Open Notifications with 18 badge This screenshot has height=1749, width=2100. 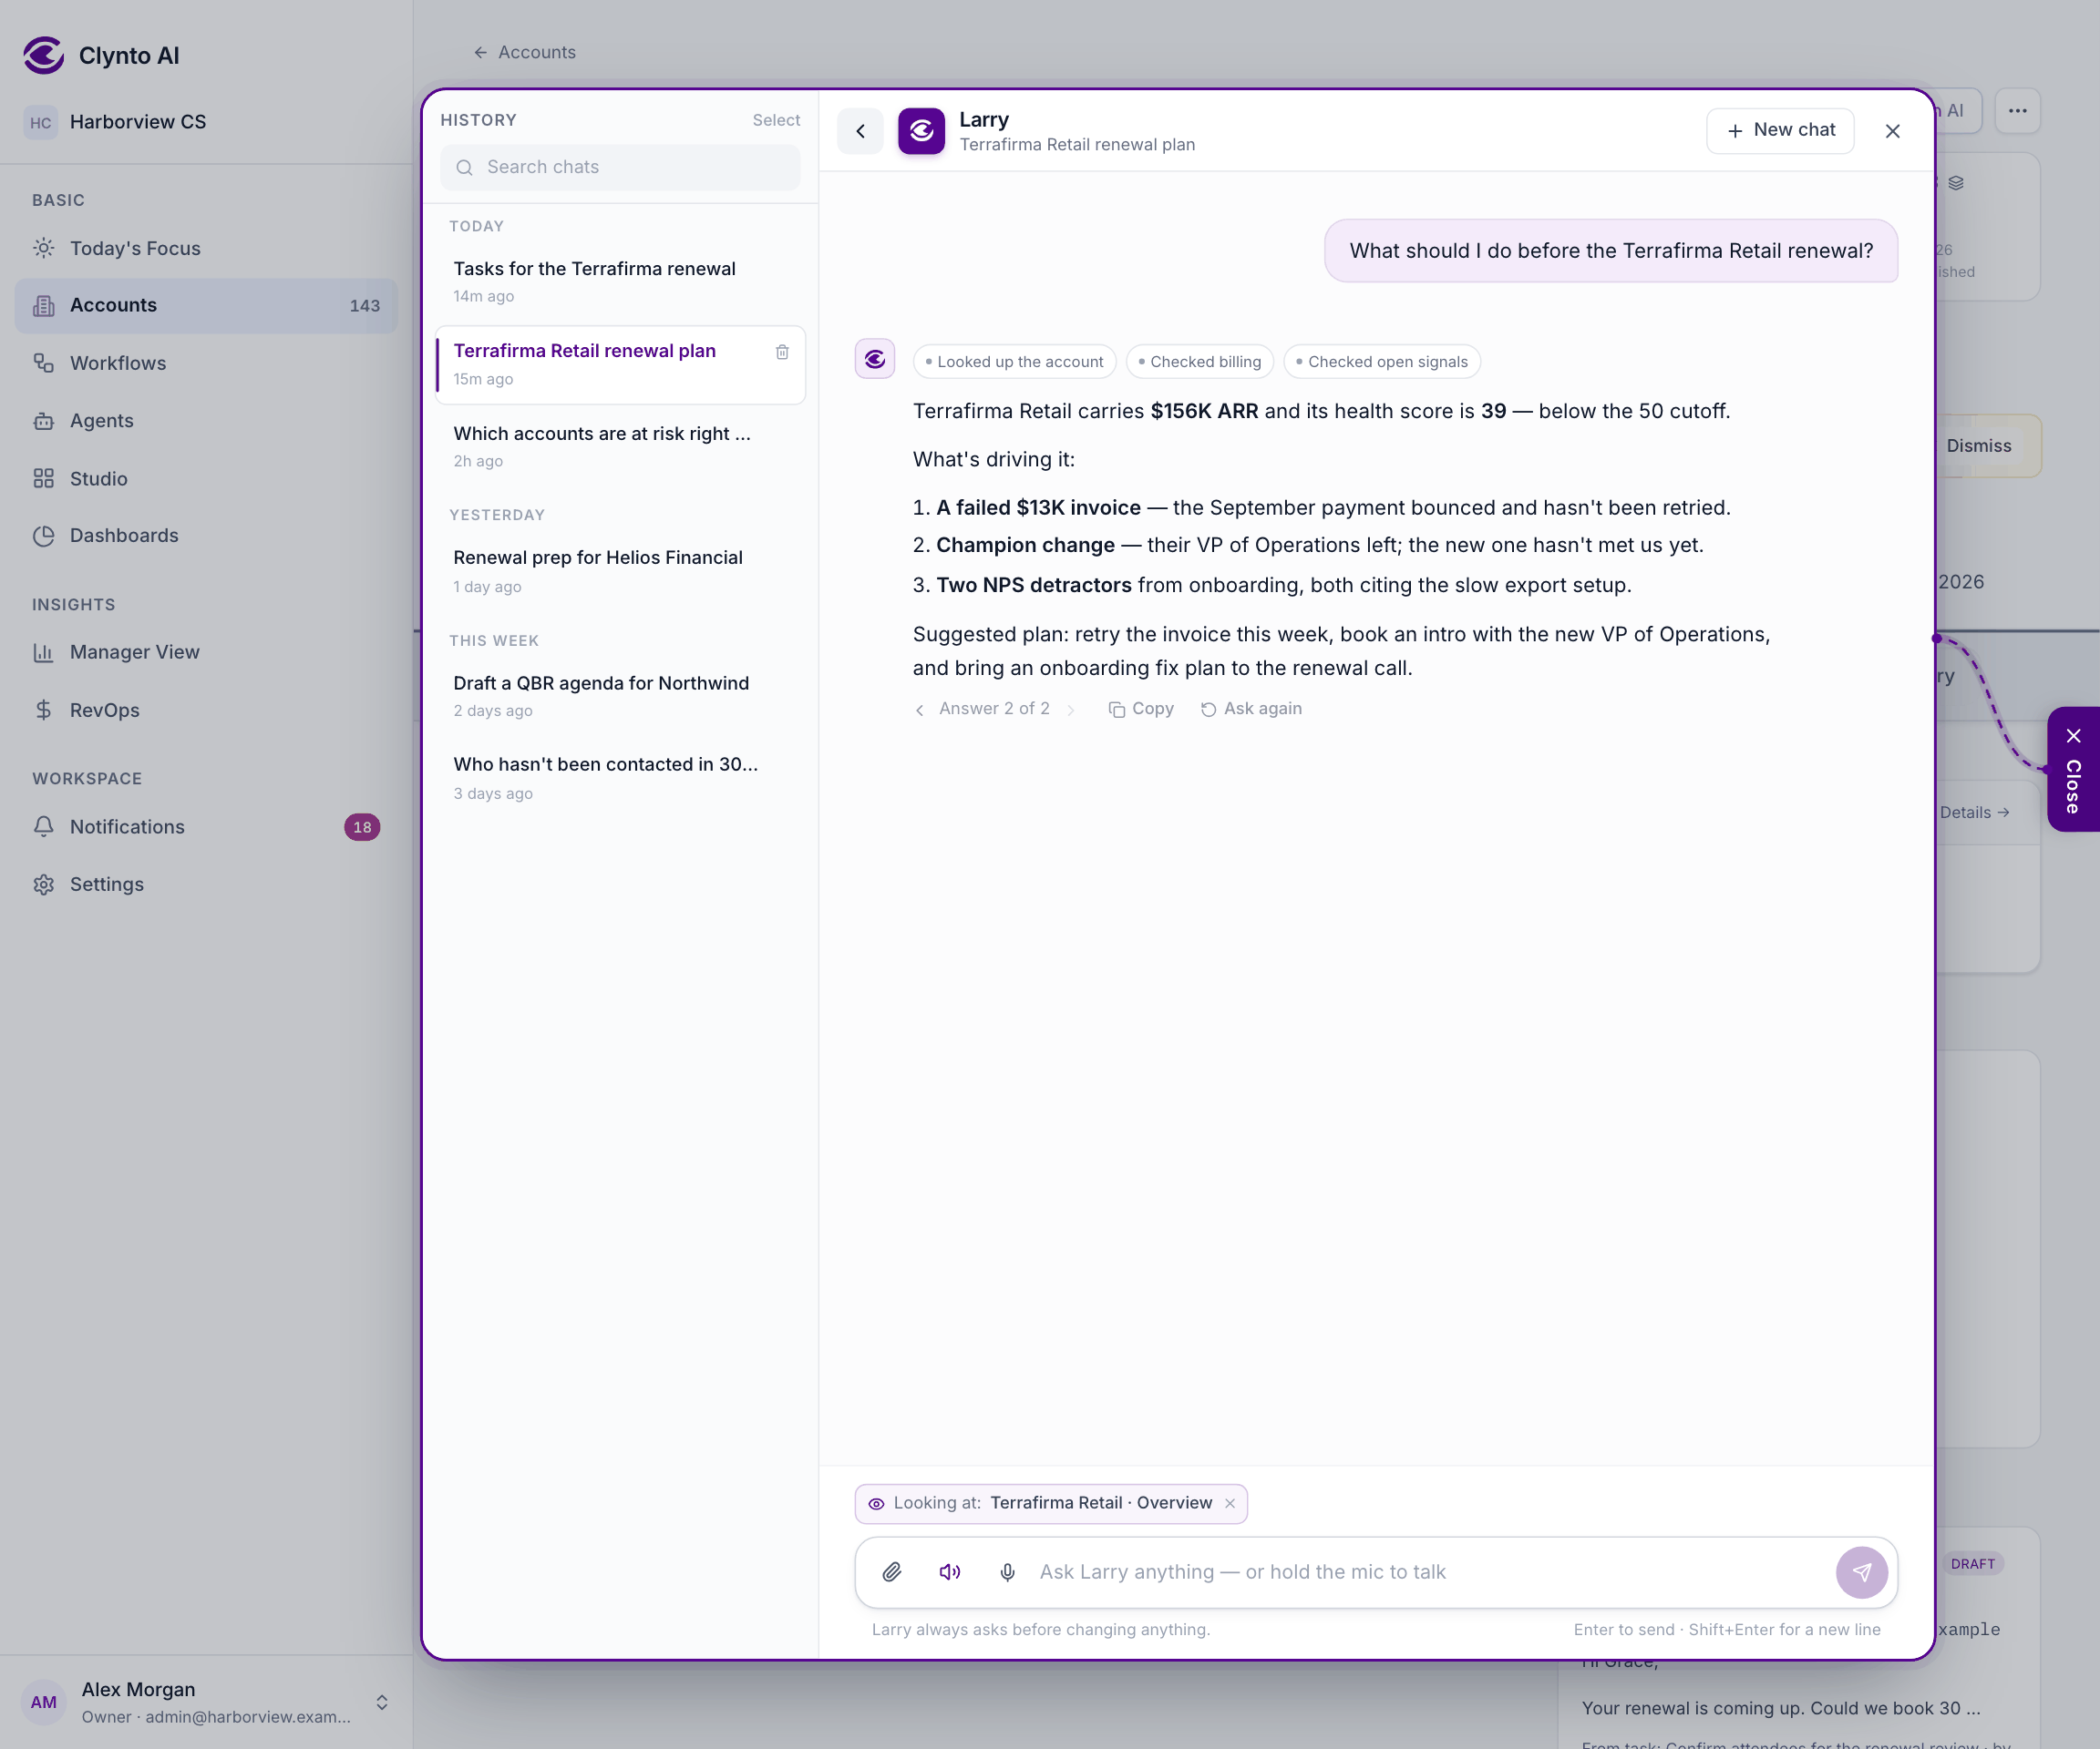pos(206,826)
